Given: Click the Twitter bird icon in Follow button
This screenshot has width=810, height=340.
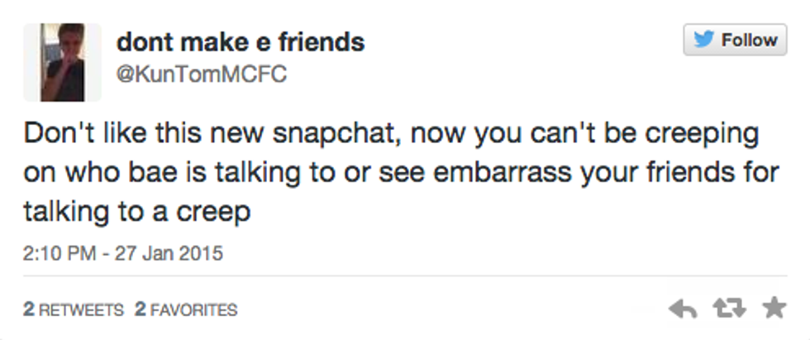Looking at the screenshot, I should tap(705, 40).
